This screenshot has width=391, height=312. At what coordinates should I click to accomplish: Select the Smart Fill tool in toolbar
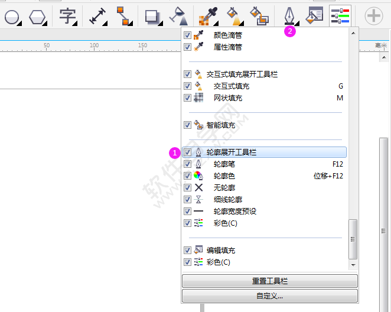pyautogui.click(x=259, y=16)
